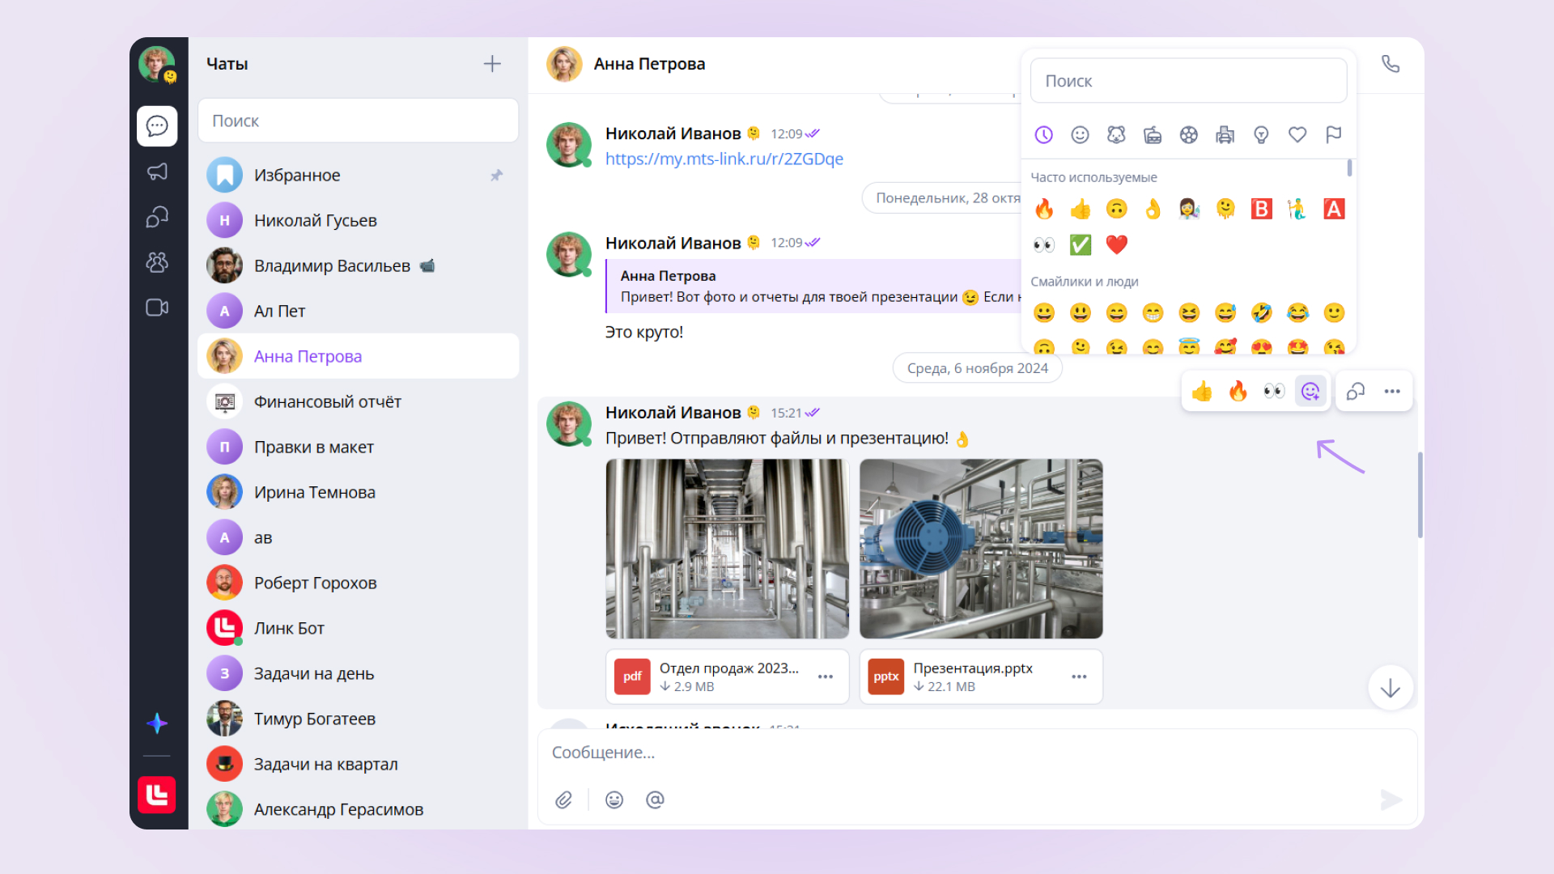1554x874 pixels.
Task: Click the emoji picker scrollbar
Action: point(1349,168)
